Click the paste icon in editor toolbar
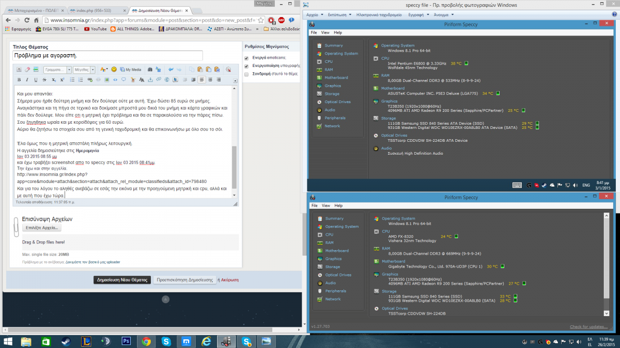Viewport: 620px width, 348px height. (200, 70)
